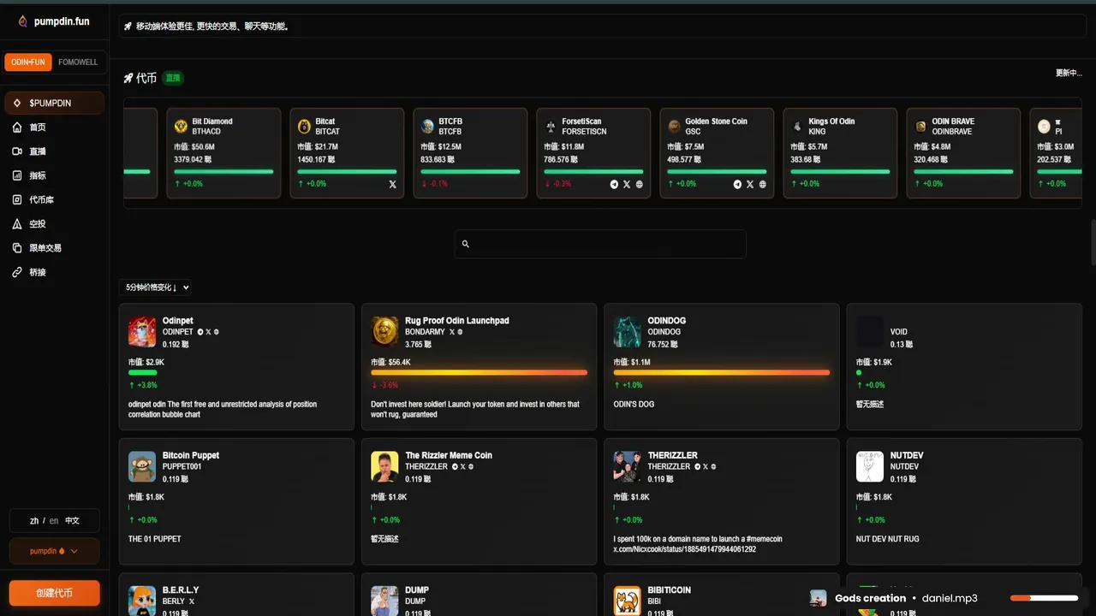The height and width of the screenshot is (616, 1096).
Task: Expand the pumpdin account dropdown
Action: (x=54, y=551)
